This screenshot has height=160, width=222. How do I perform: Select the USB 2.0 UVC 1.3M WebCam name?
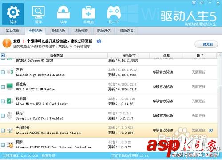[35, 90]
